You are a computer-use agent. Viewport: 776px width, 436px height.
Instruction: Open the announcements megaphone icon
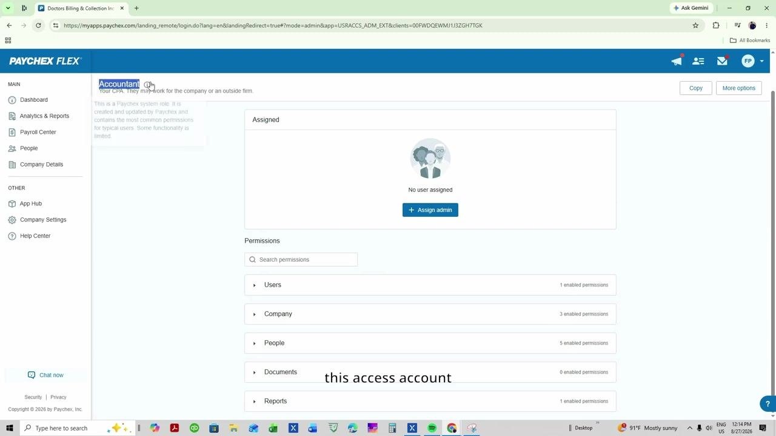677,61
